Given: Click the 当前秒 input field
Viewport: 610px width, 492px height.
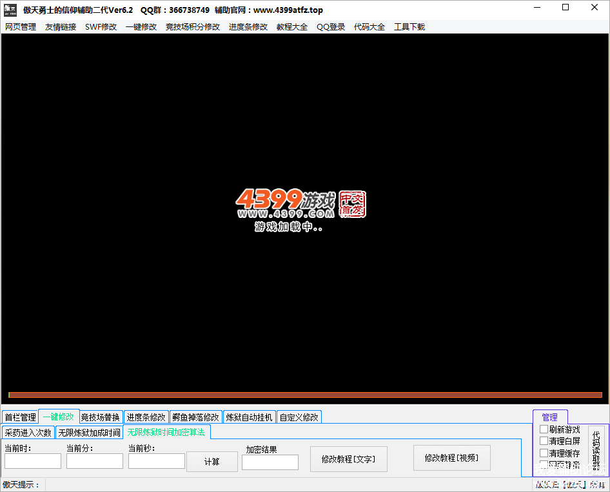Looking at the screenshot, I should click(157, 461).
